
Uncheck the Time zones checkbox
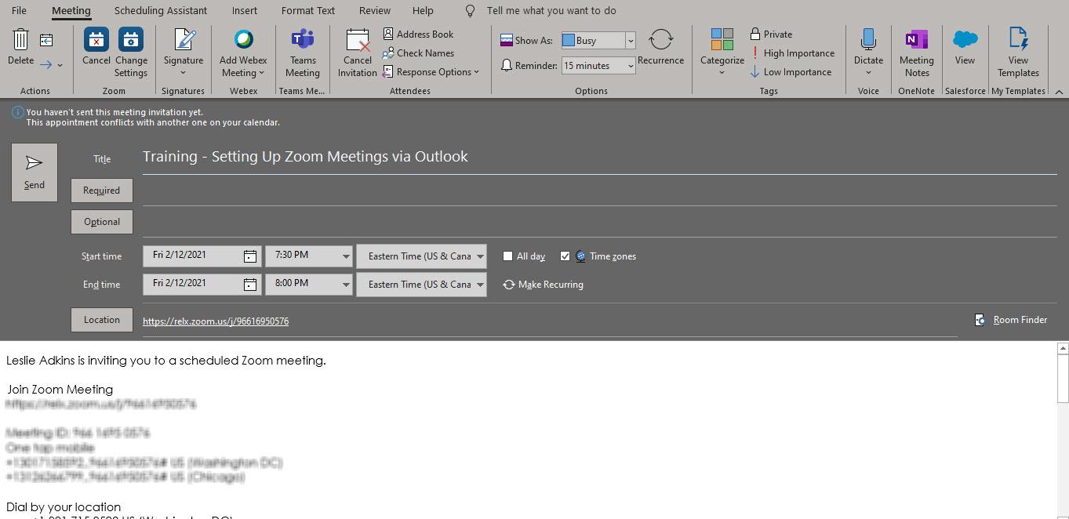pos(565,256)
